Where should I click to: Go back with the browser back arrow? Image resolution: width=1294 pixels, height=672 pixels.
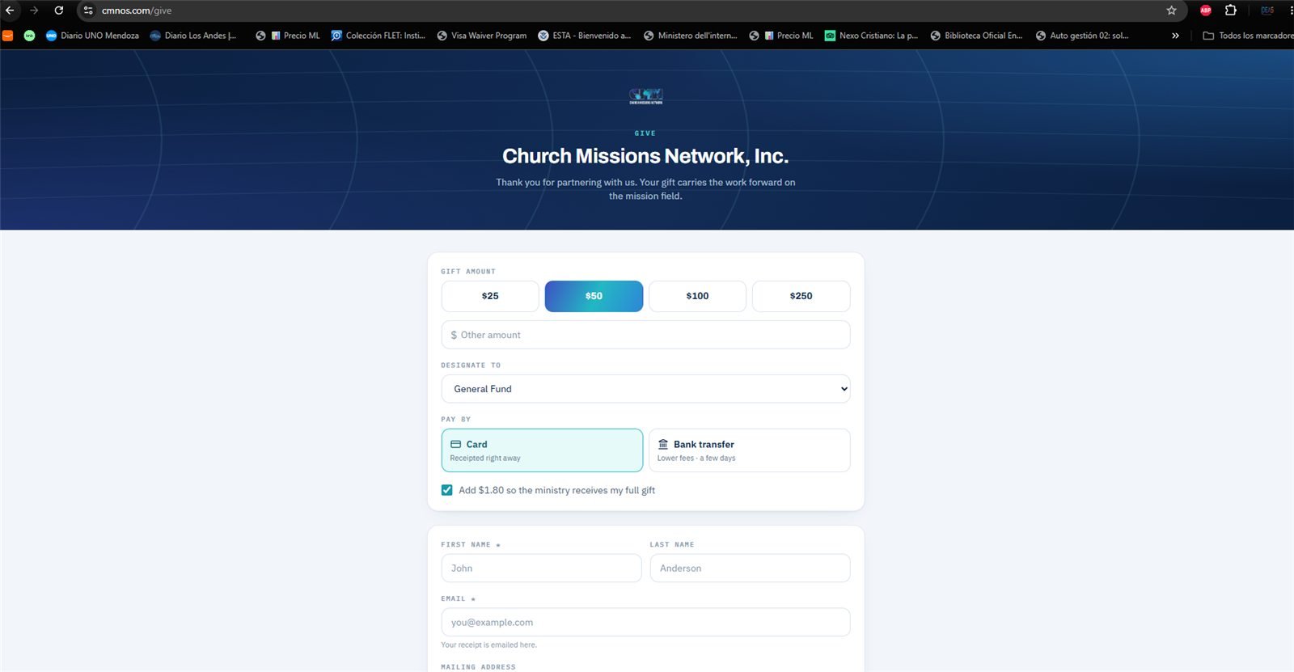tap(10, 11)
